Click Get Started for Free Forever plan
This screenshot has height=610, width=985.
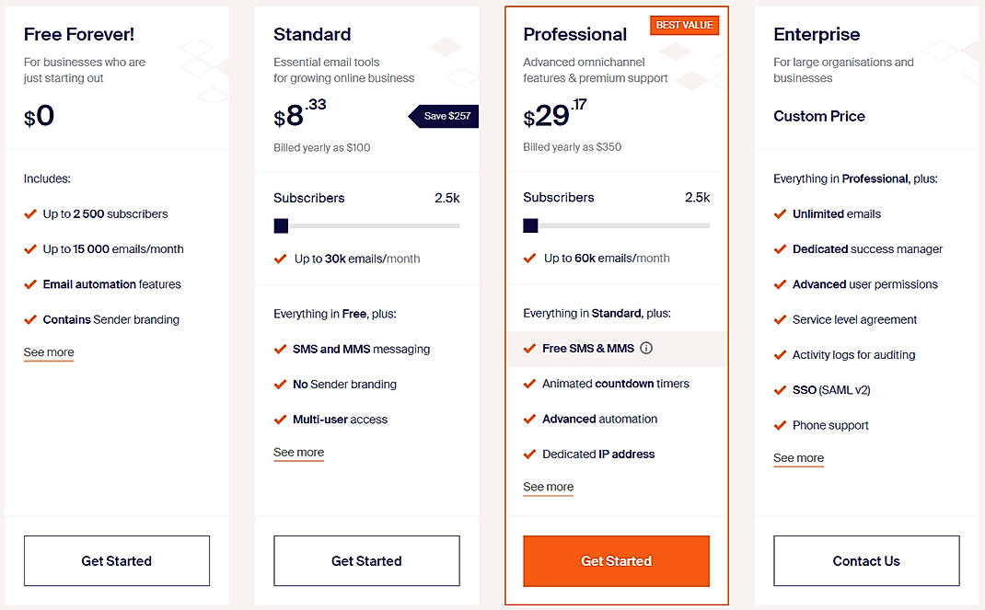(x=117, y=561)
